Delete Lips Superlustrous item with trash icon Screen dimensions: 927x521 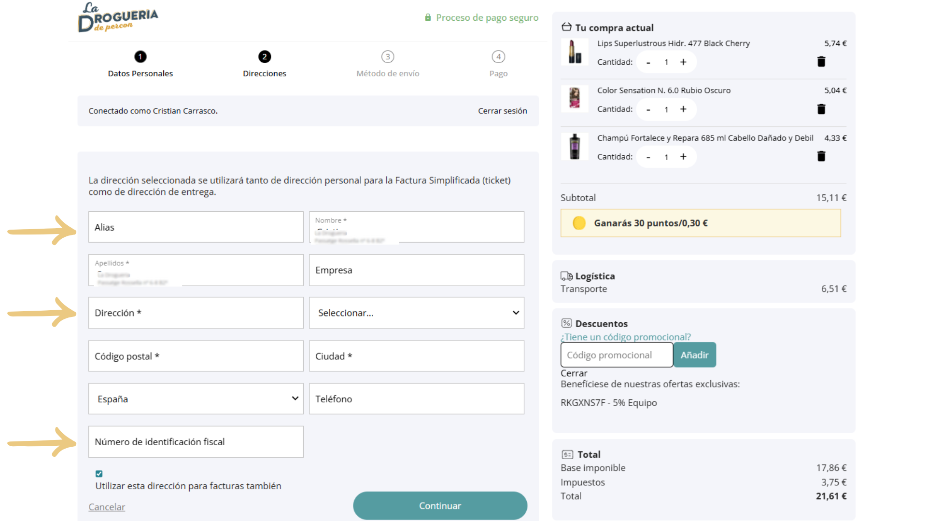click(821, 62)
